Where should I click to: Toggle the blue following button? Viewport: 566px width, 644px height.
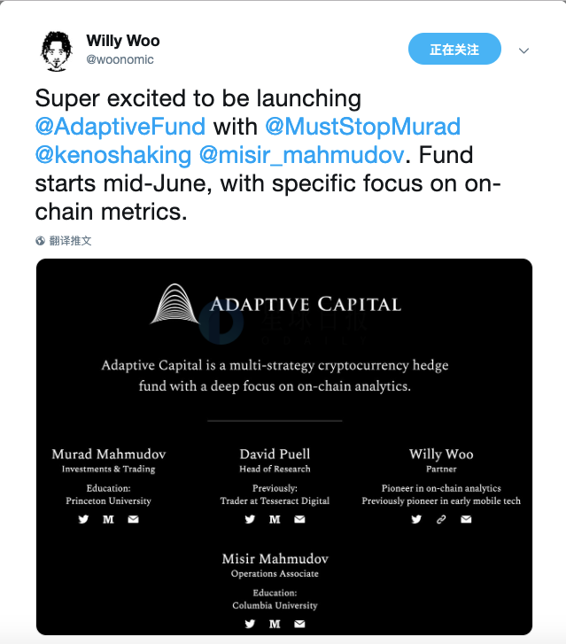pyautogui.click(x=454, y=50)
